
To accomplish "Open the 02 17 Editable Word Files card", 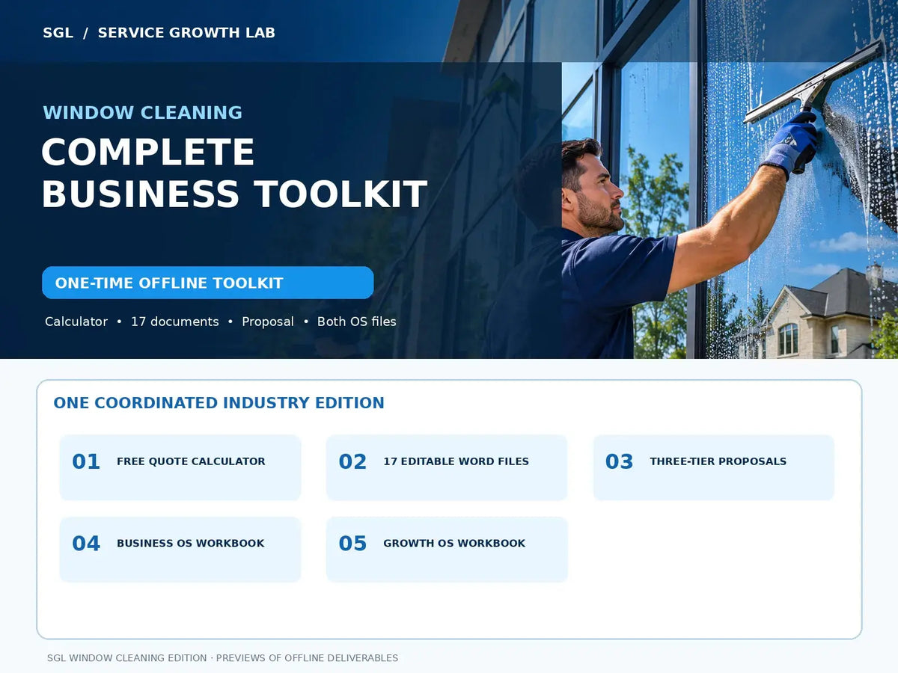I will (x=447, y=467).
